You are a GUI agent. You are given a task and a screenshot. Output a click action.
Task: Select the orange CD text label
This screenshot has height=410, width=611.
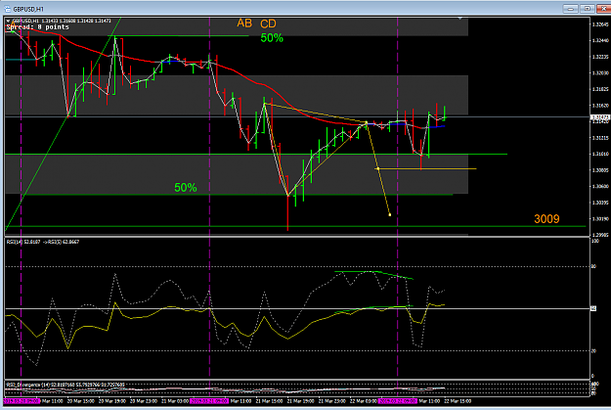click(268, 23)
